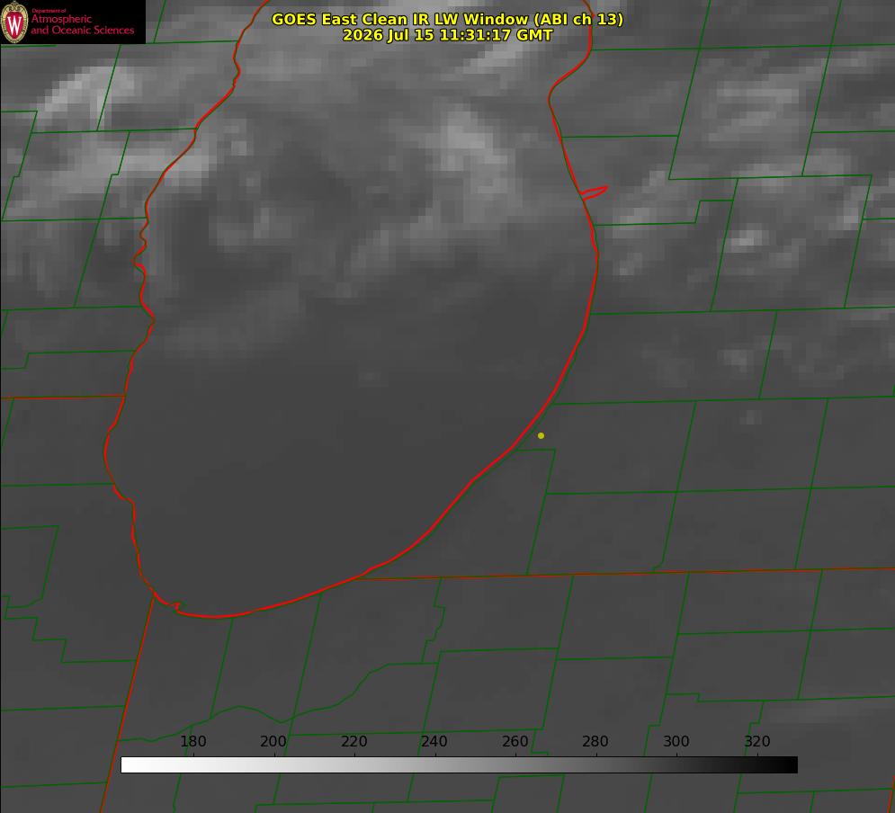Pick the 220 temperature label
Screen dimensions: 895x813
(354, 741)
